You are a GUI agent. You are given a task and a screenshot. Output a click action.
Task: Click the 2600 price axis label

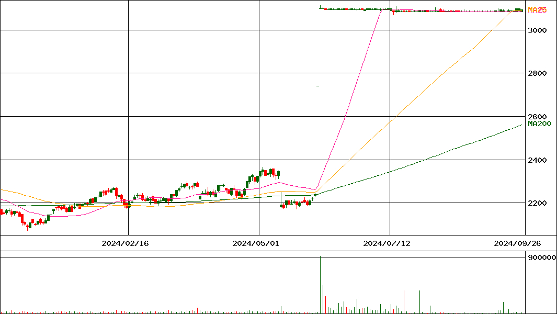pos(537,117)
